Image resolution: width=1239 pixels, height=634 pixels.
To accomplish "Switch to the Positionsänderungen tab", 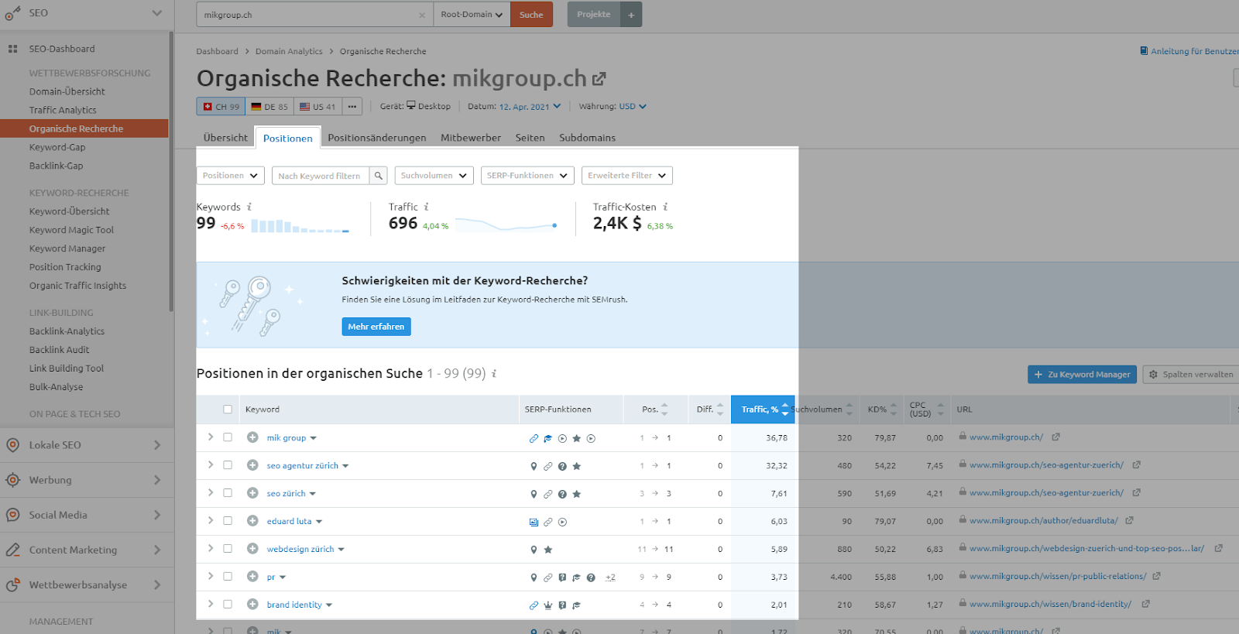I will [x=377, y=138].
